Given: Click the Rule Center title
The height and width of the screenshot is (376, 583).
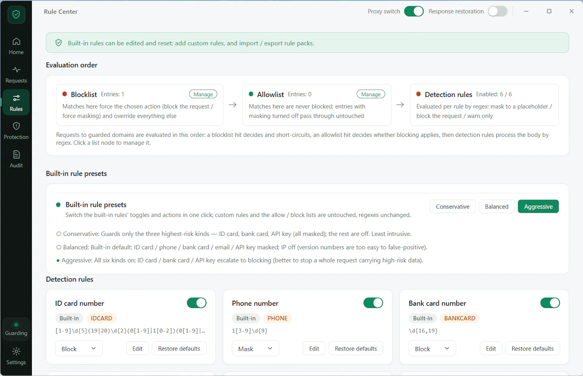Looking at the screenshot, I should pyautogui.click(x=60, y=12).
